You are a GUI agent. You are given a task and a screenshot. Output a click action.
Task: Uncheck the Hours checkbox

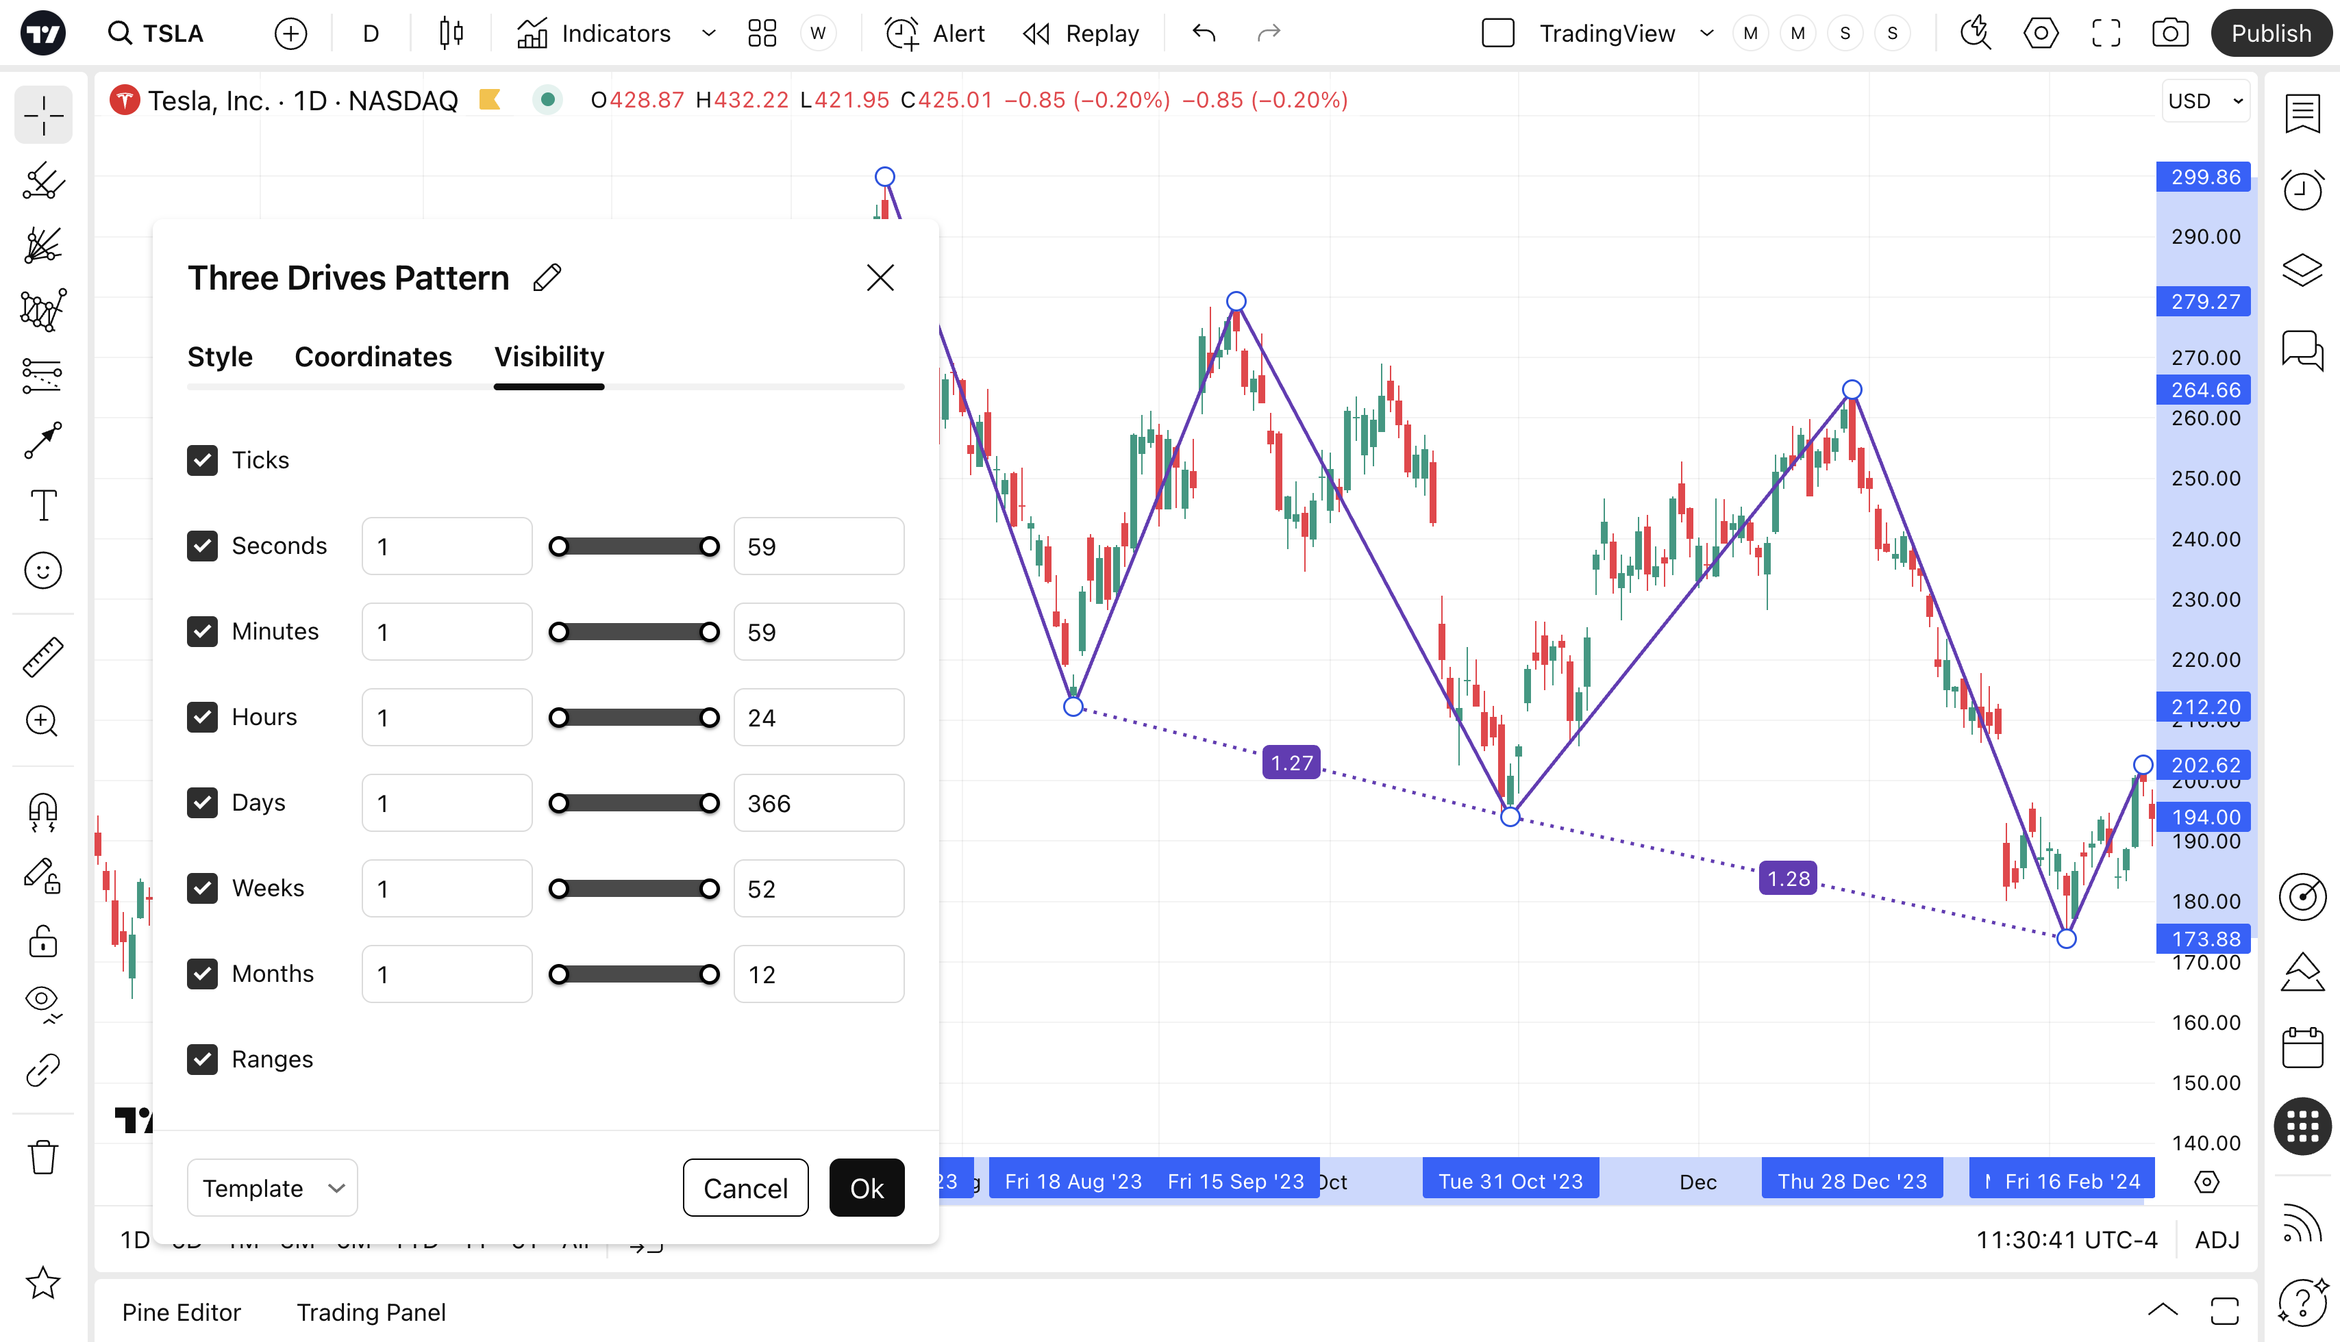[x=202, y=717]
